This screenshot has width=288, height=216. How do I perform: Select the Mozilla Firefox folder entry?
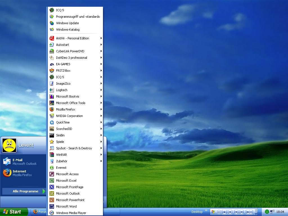75,109
